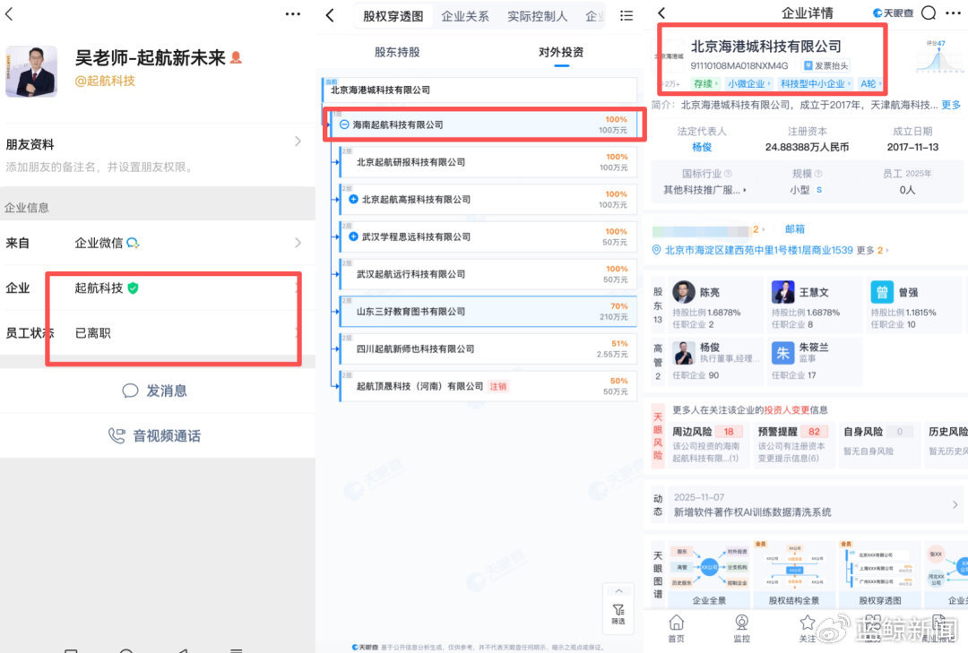
Task: Select the 股权穿透图 tab
Action: pos(393,17)
